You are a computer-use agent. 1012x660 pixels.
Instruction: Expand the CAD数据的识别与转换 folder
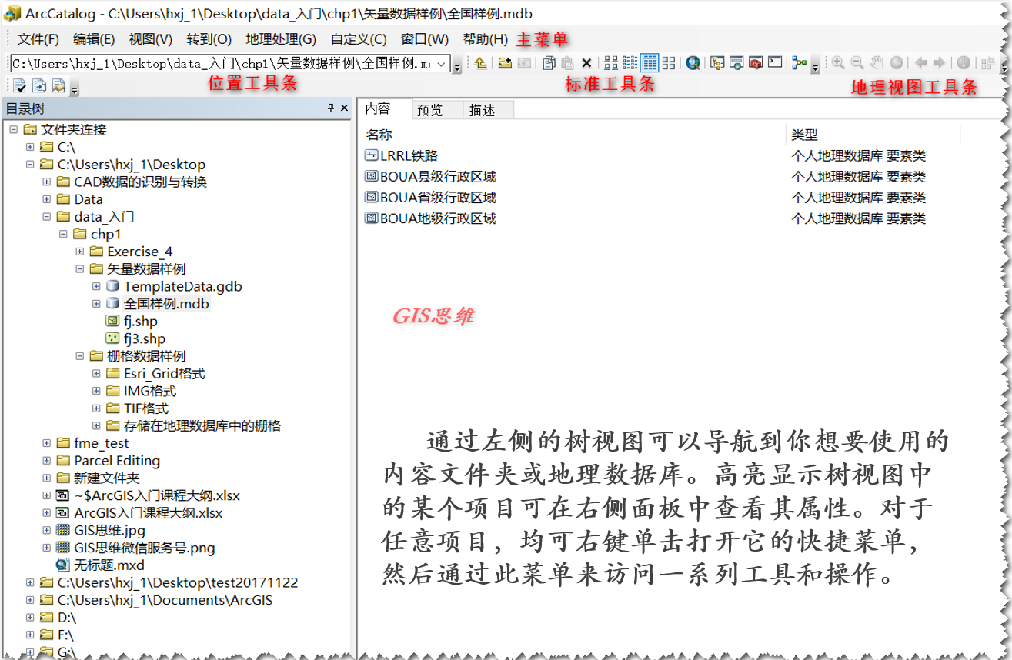tap(47, 182)
